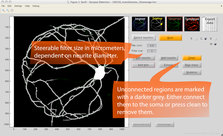Click the Max cost input field

pos(152,46)
